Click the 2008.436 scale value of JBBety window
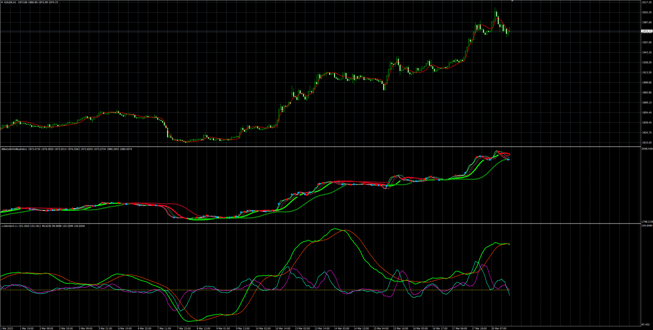 647,149
